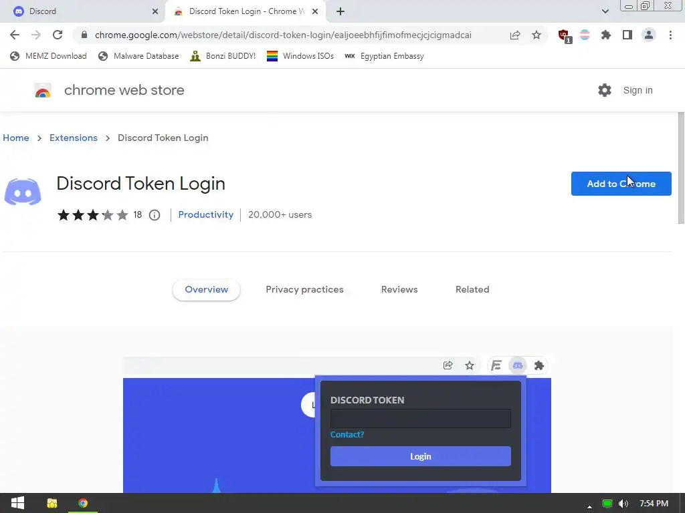The image size is (685, 513).
Task: Open the uBlock shield extension icon
Action: [x=564, y=35]
